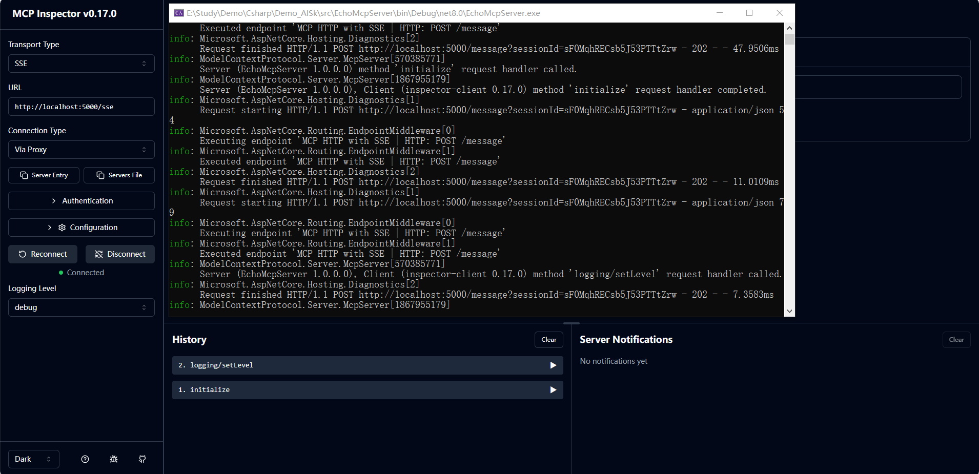Click the 'MCP Inspector v0.17.0' title

click(65, 14)
